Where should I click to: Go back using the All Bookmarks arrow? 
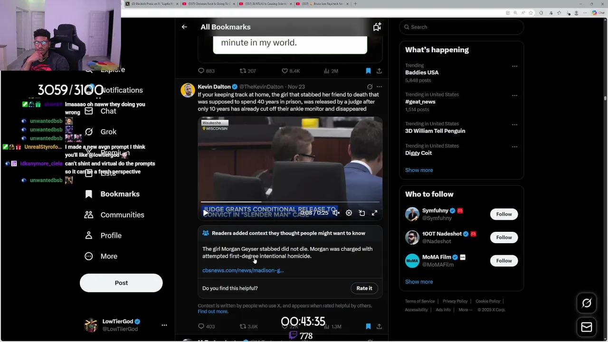184,27
